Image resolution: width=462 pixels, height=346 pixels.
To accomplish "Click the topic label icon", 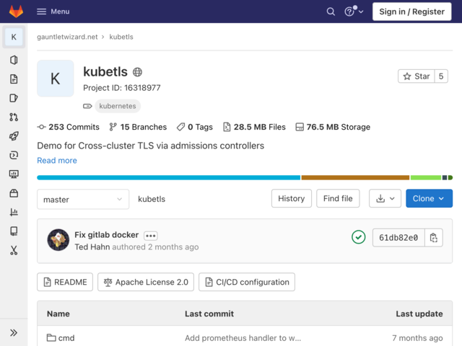I will [87, 106].
